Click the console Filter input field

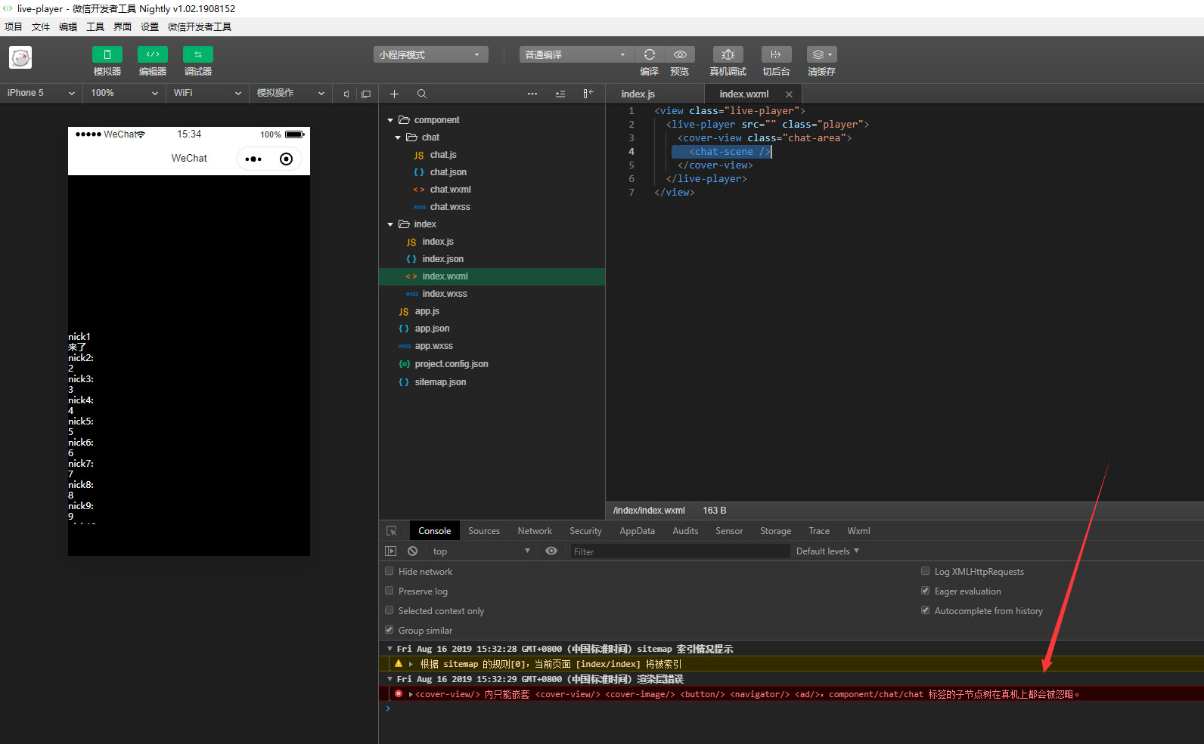(679, 551)
